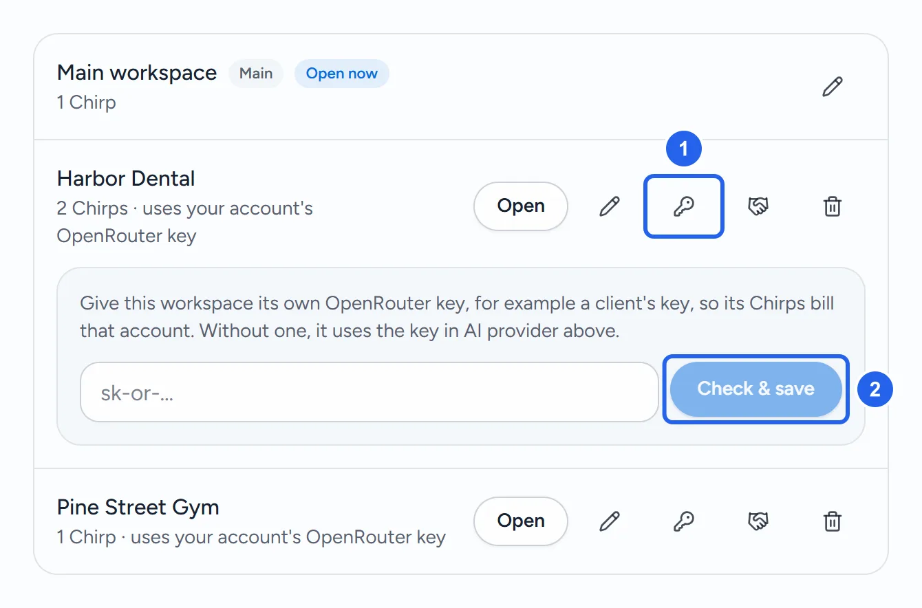922x608 pixels.
Task: Click the Pine Street Gym workspace name
Action: 138,508
